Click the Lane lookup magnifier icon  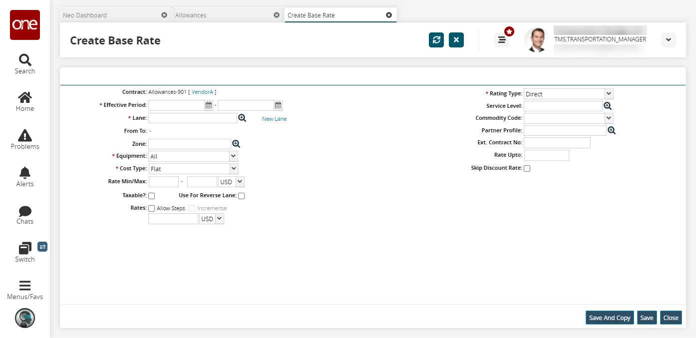tap(242, 118)
